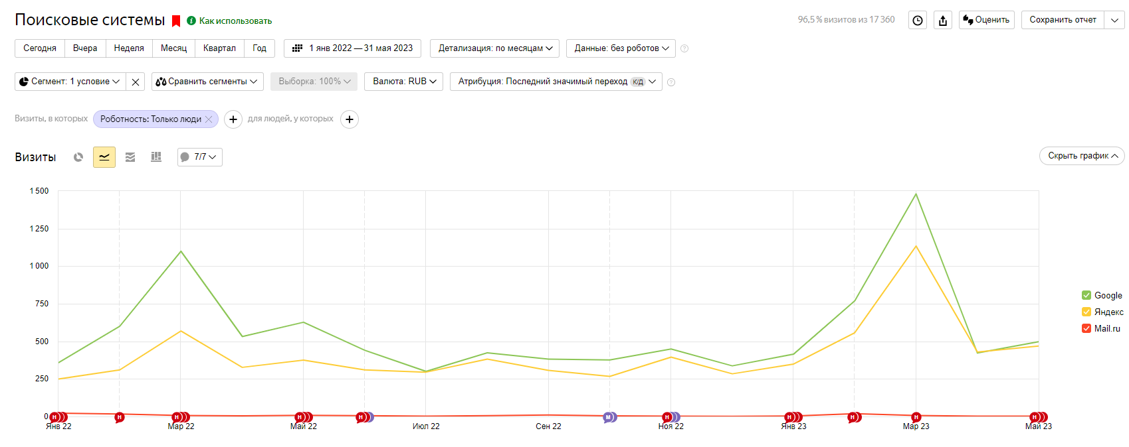
Task: Click the help icon near 'Данные: без роботов'
Action: pos(684,48)
